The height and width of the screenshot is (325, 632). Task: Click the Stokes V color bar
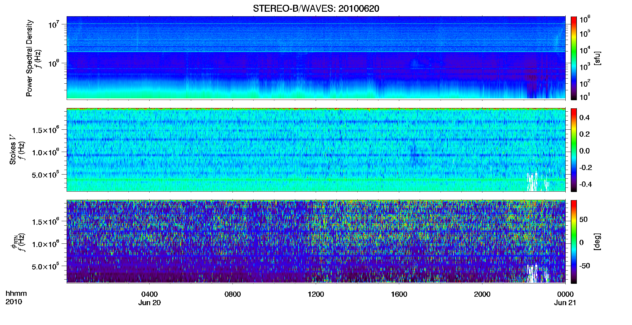[574, 150]
